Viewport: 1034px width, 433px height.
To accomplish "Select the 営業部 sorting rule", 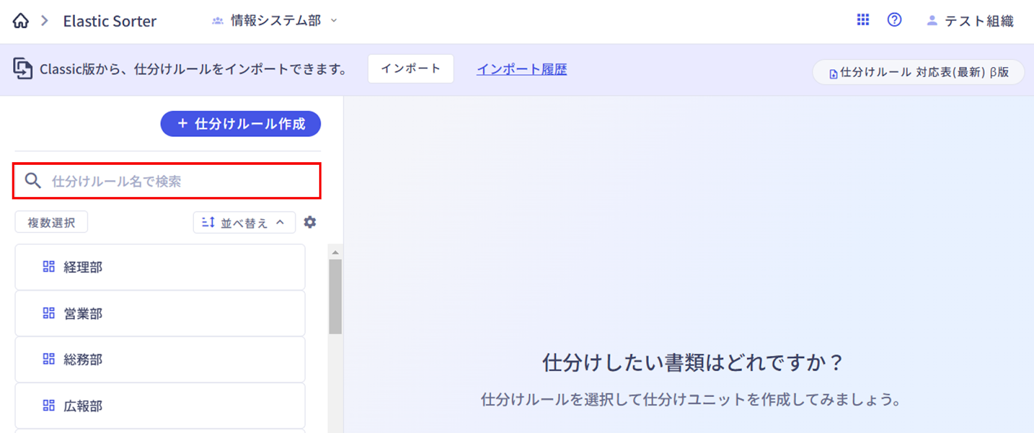I will 160,313.
